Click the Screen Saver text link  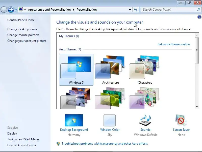[181, 130]
